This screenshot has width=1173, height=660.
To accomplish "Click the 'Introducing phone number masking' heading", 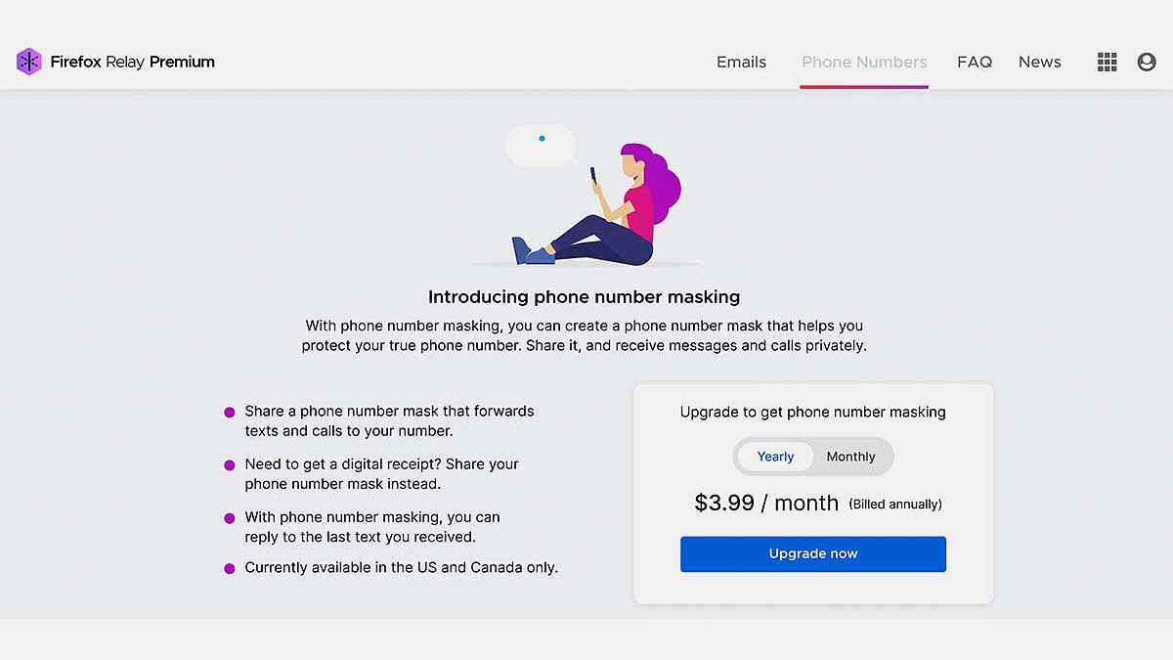I will [585, 296].
